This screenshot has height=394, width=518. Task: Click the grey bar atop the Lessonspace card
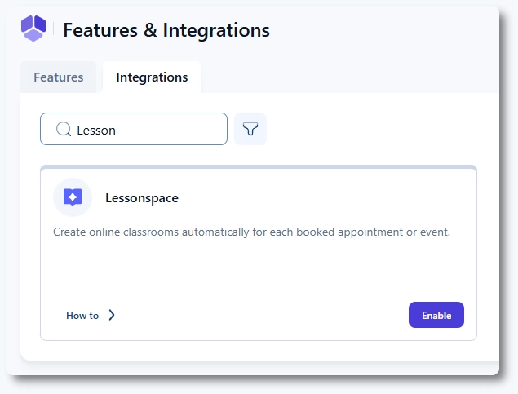[258, 167]
